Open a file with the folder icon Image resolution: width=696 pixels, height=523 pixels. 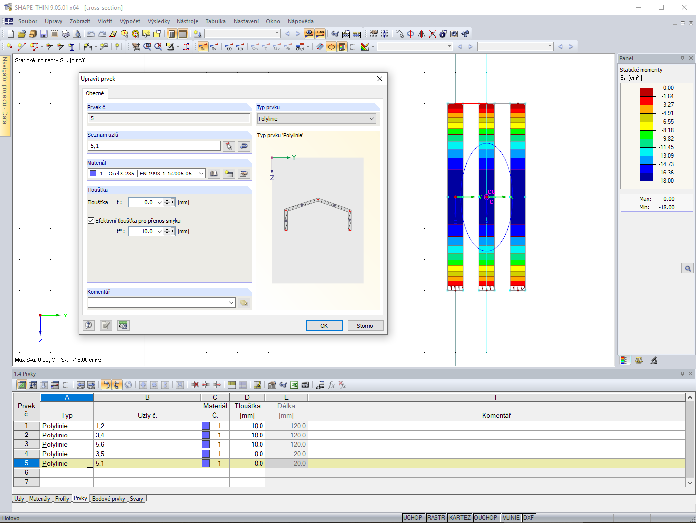coord(22,34)
